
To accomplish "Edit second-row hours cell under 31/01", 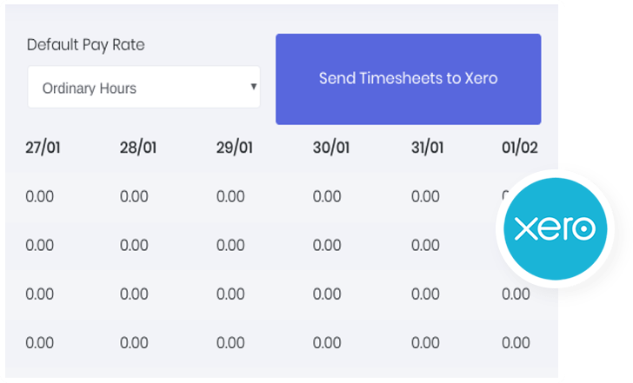I will point(425,246).
